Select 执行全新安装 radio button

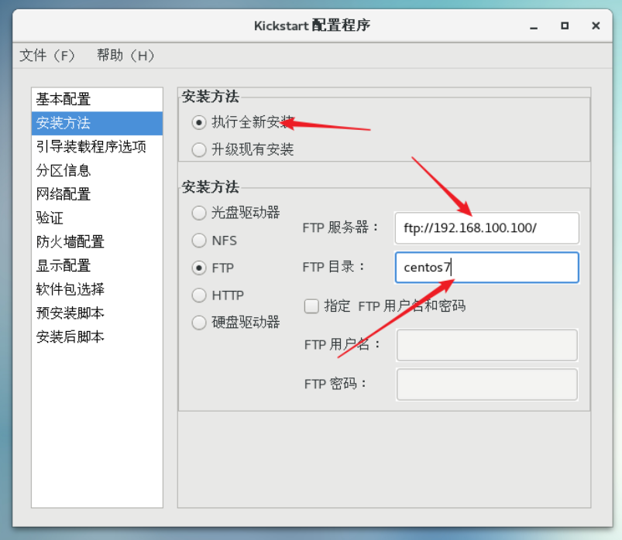[x=199, y=122]
